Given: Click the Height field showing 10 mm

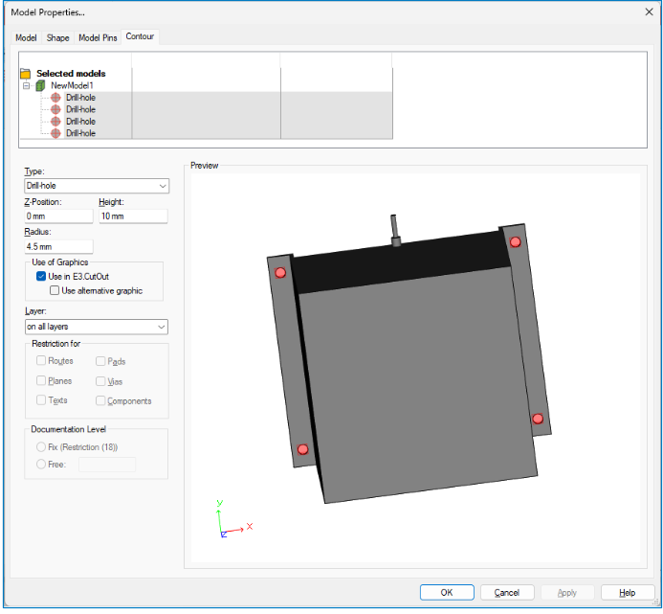Looking at the screenshot, I should tap(133, 216).
